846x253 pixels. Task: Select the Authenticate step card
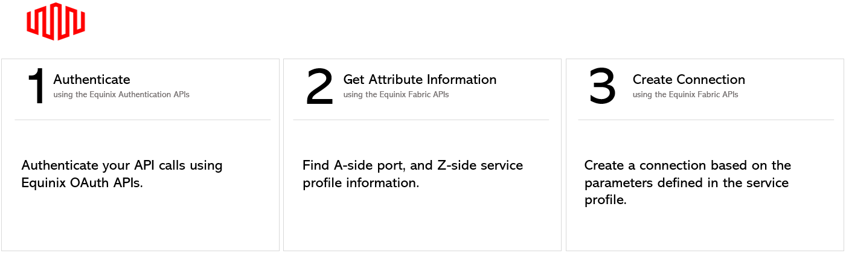(140, 155)
